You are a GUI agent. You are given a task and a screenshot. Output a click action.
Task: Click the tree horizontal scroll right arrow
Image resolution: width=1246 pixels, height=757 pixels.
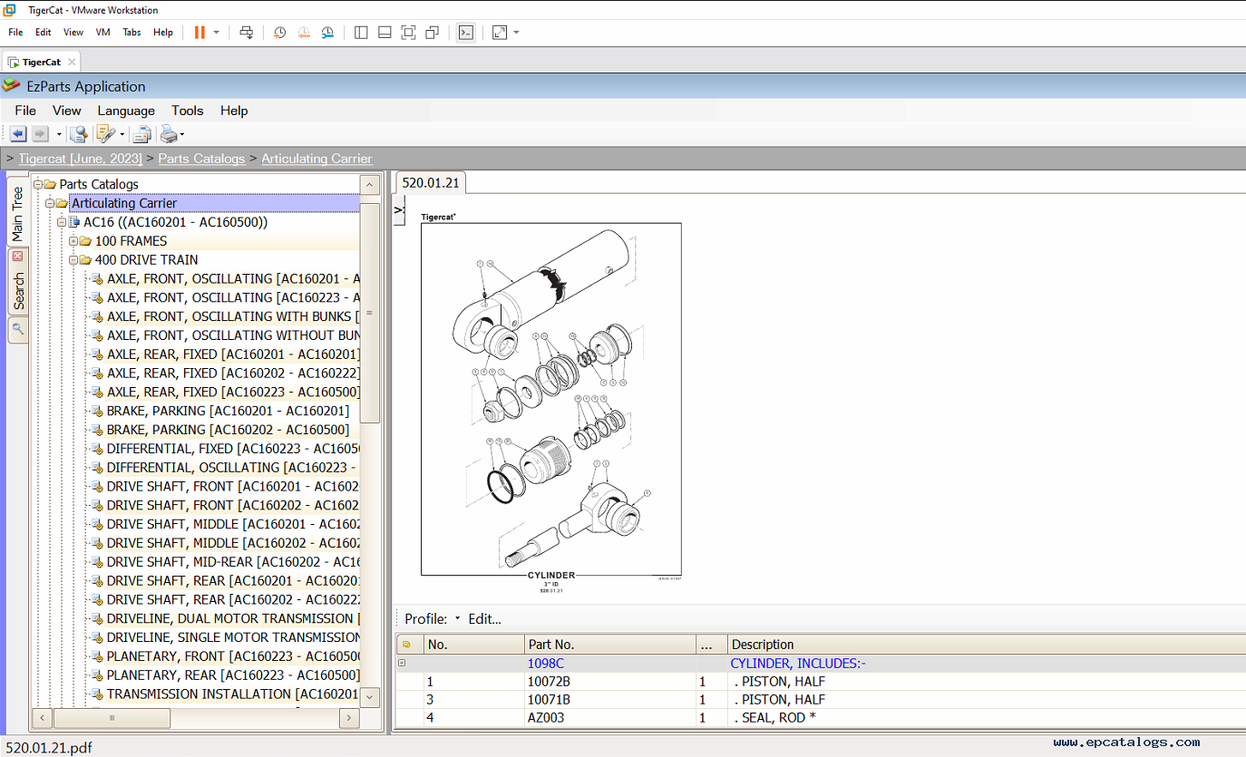349,717
